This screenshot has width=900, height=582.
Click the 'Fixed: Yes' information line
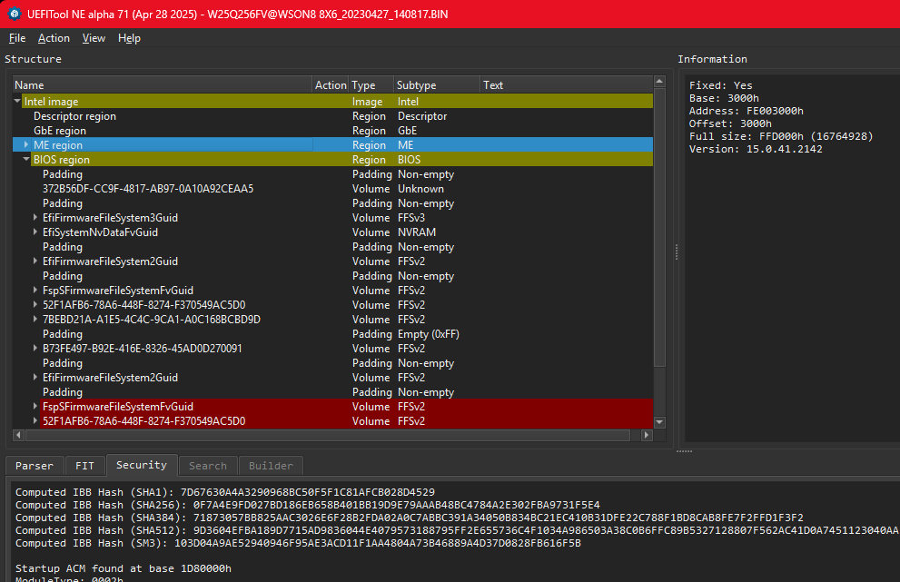(x=721, y=85)
